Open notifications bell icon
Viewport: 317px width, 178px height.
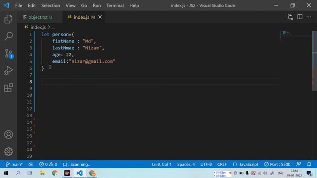309,164
